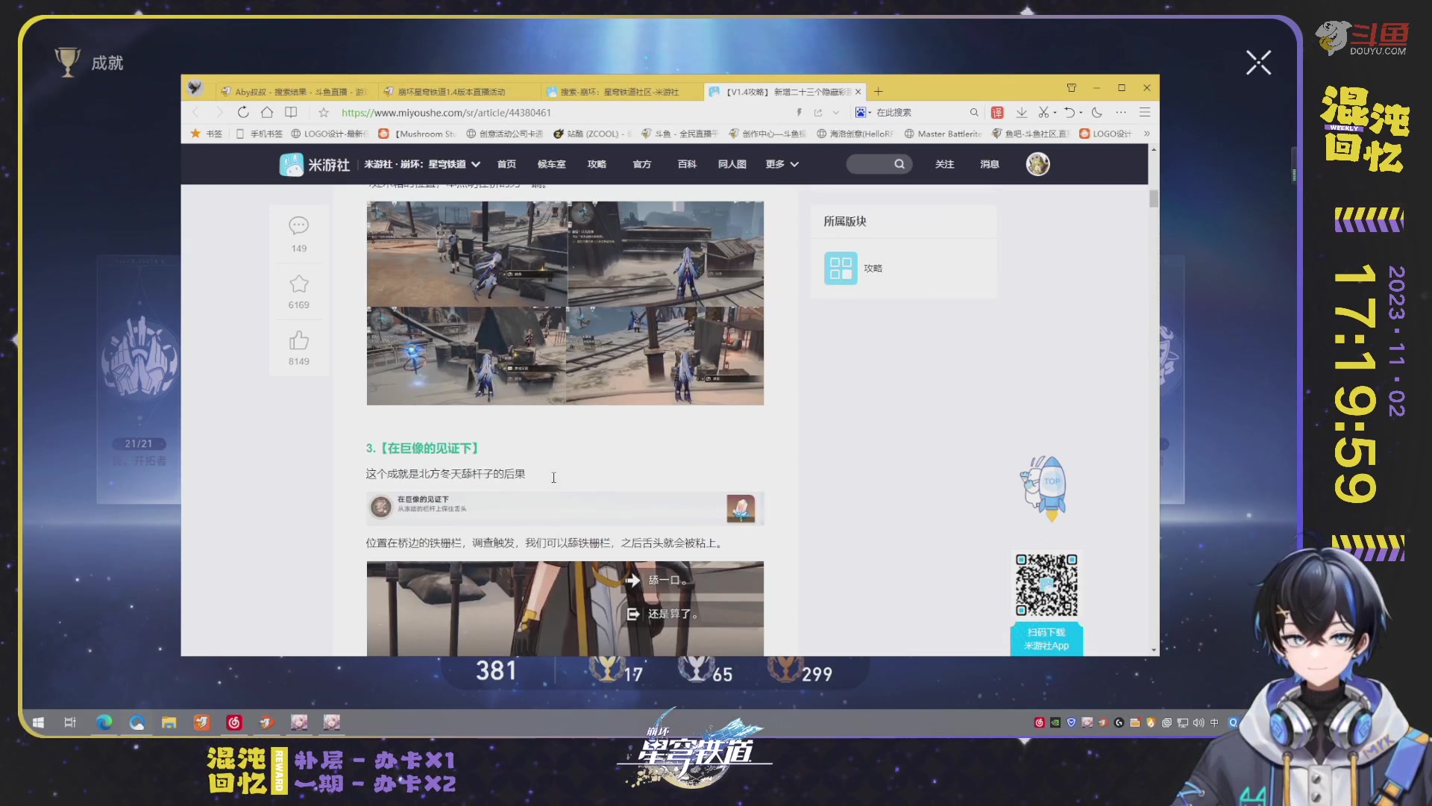Open the 关注 link in site header

(944, 164)
